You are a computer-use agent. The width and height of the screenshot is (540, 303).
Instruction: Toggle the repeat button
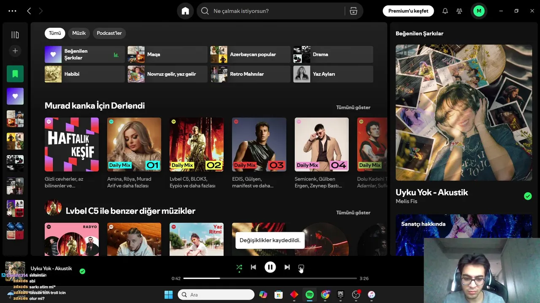(x=301, y=267)
